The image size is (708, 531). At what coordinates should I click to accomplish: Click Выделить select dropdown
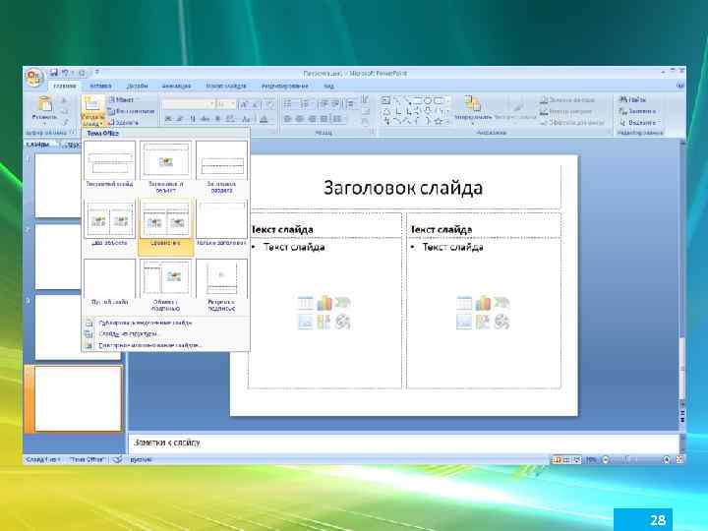click(637, 122)
